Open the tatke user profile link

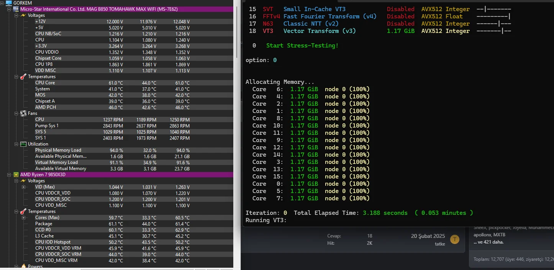click(440, 244)
